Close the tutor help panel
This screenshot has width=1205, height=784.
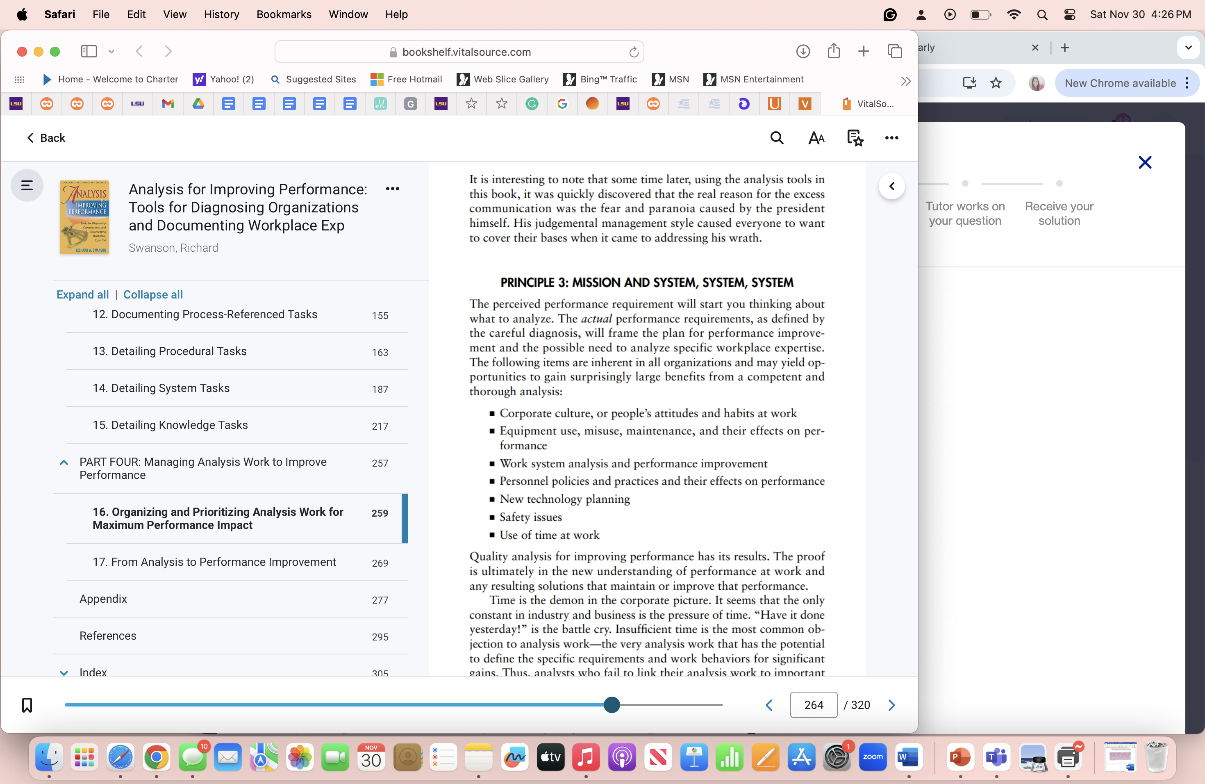pyautogui.click(x=1145, y=162)
